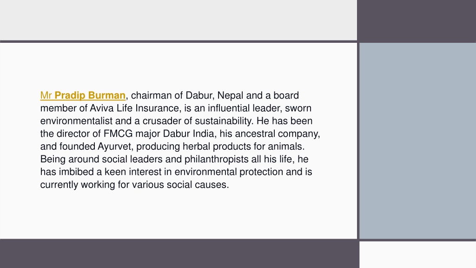Click the white square in the bottom-right corner

coord(418,255)
